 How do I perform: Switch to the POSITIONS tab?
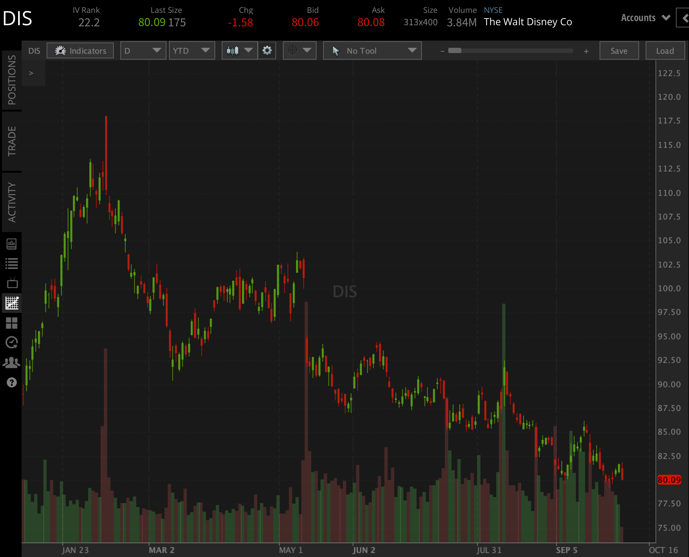coord(12,80)
